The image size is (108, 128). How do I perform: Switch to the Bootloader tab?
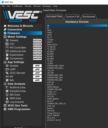click(89, 17)
